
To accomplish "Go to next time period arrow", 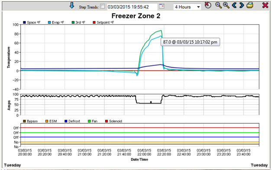I will pyautogui.click(x=242, y=5).
